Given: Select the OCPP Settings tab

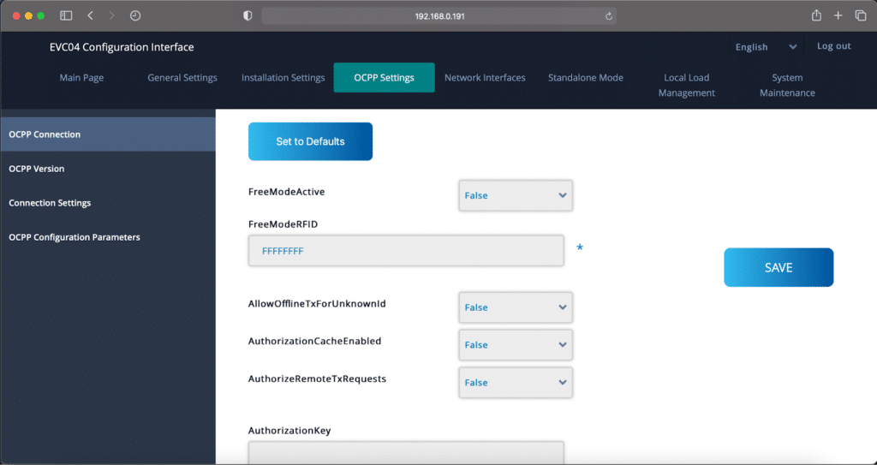Looking at the screenshot, I should point(385,78).
